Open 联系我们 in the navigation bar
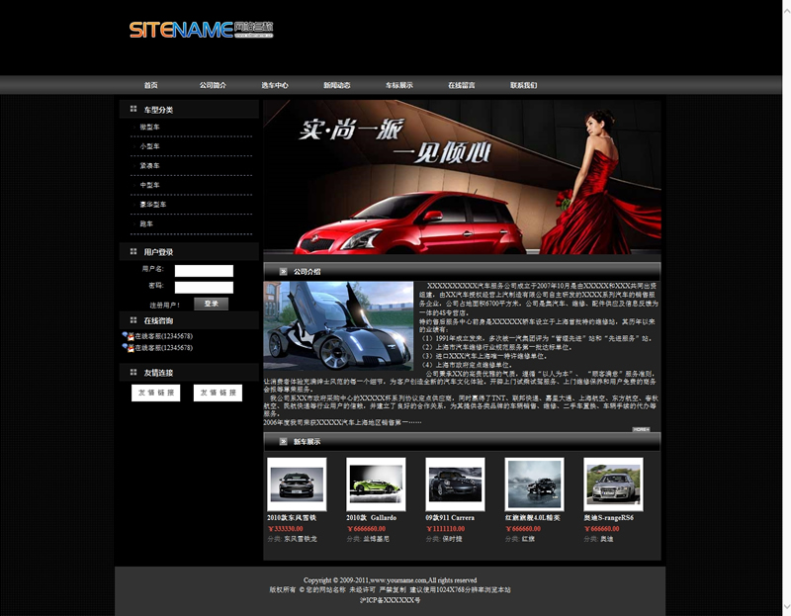791x616 pixels. pos(523,86)
